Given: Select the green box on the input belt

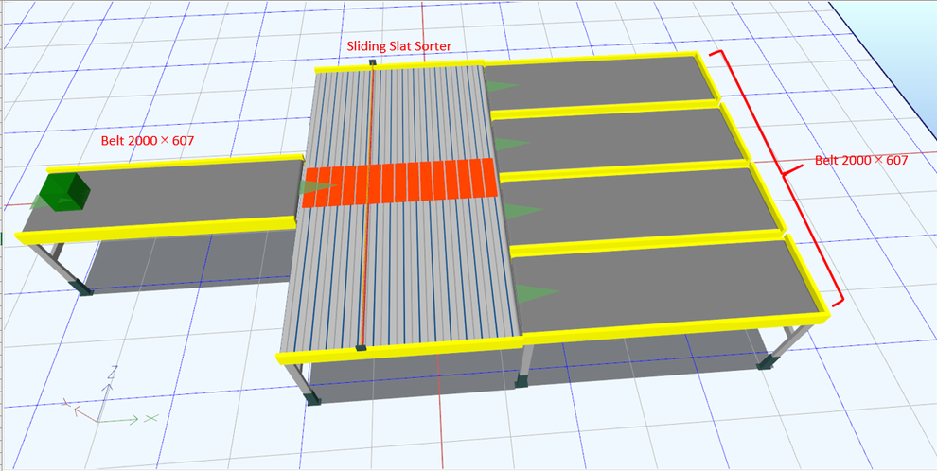Looking at the screenshot, I should click(64, 192).
